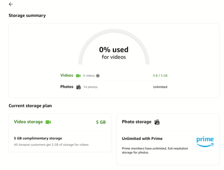Open the info tooltip next to 0 videos
Image resolution: width=224 pixels, height=170 pixels.
[x=97, y=75]
